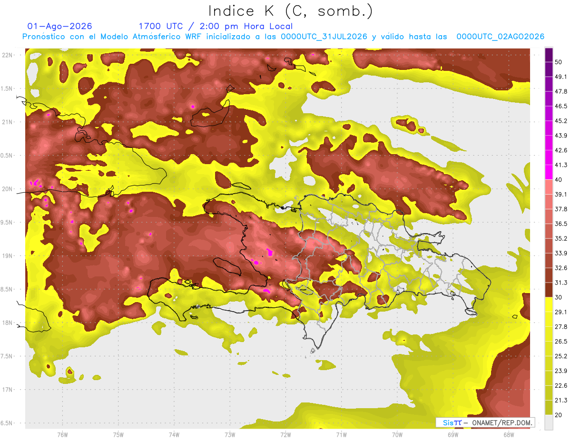Click the colorbar value "37.8"

[561, 209]
